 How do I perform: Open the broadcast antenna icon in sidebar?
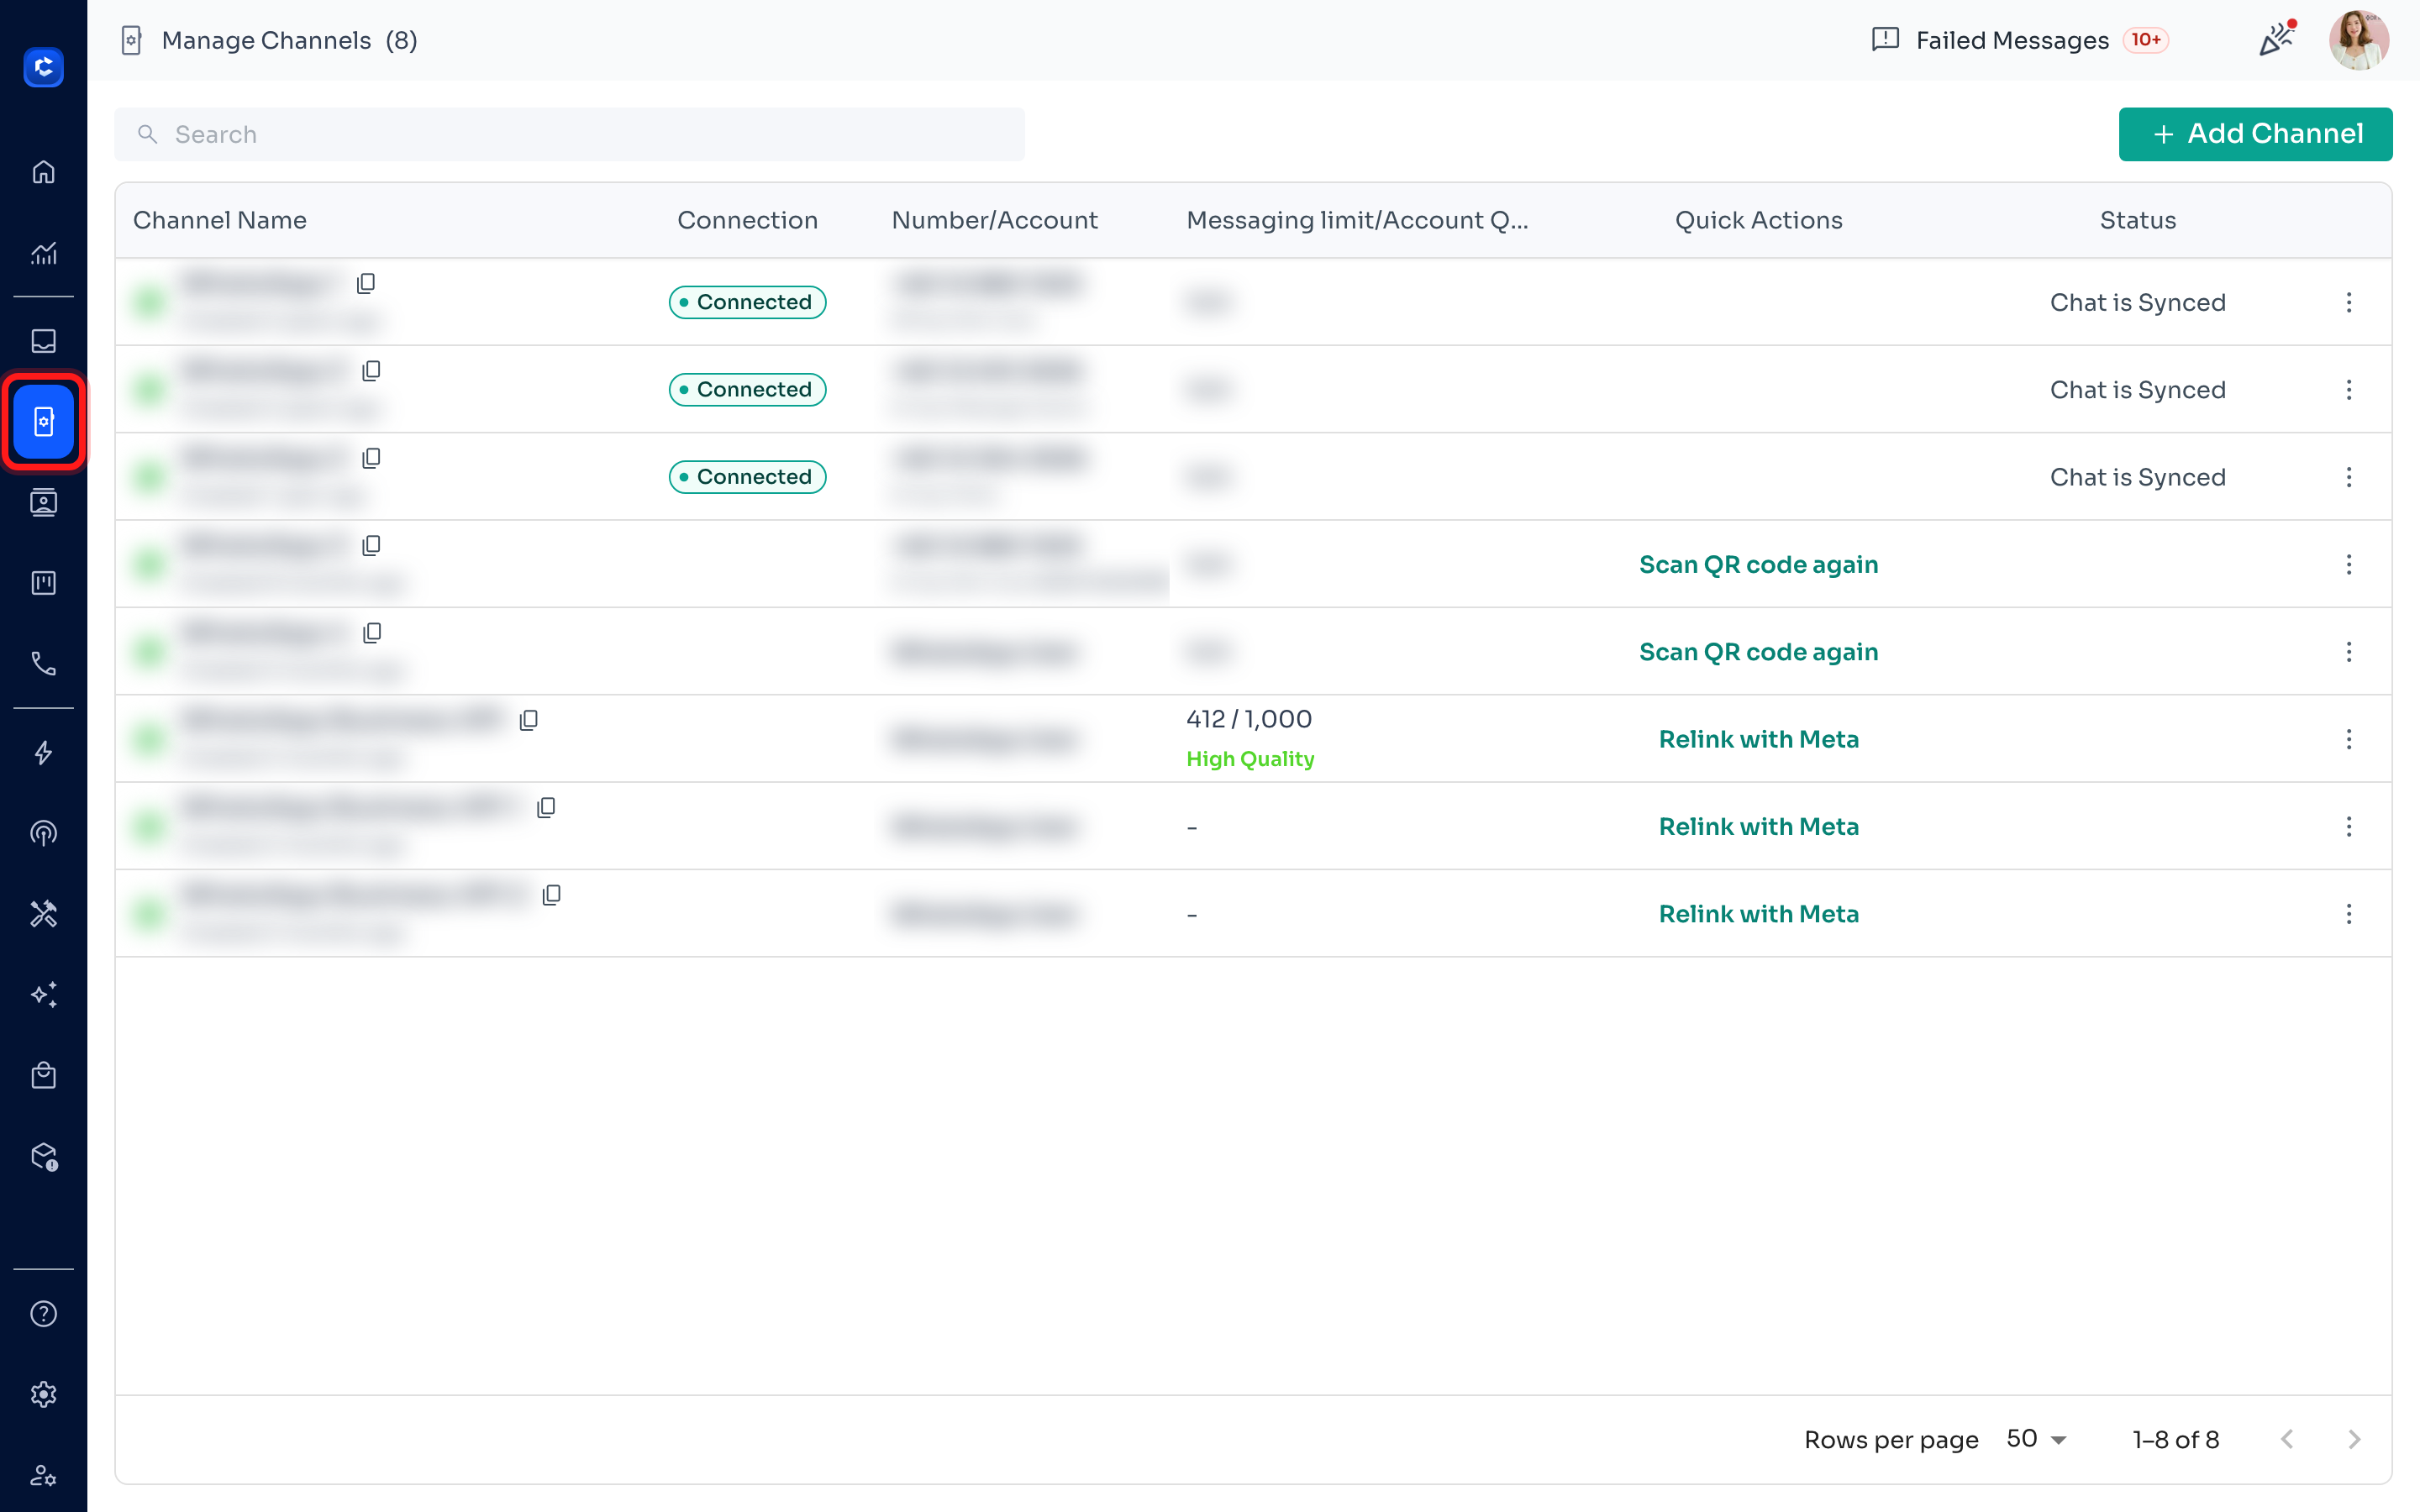(x=43, y=833)
